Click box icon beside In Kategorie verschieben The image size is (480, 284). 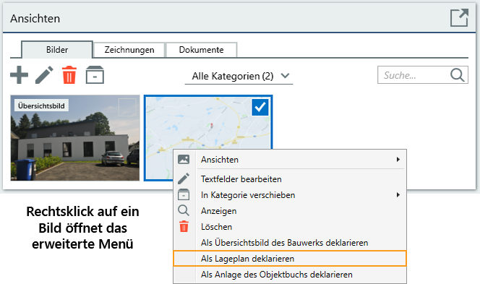184,194
